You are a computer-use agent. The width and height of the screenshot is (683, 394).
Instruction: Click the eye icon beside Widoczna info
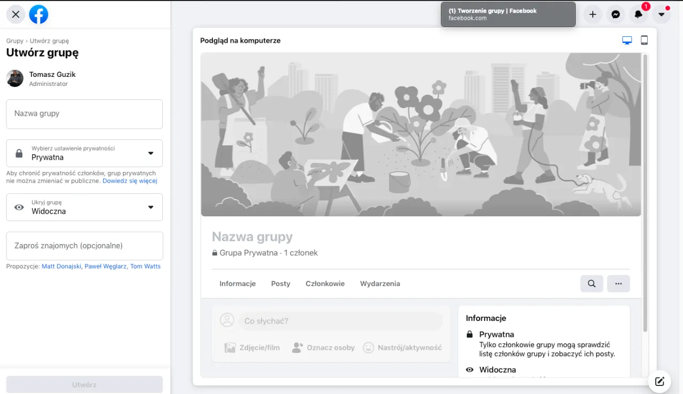(x=470, y=369)
